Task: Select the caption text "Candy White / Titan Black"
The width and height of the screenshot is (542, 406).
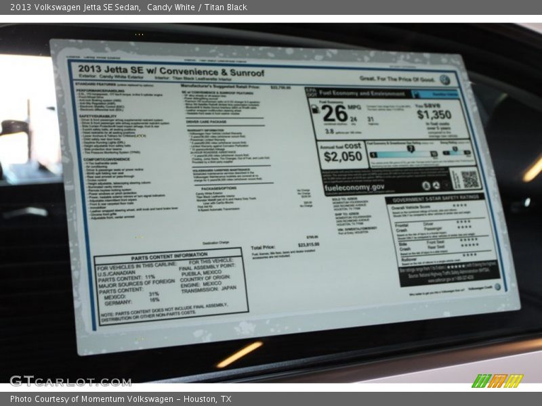Action: 197,7
